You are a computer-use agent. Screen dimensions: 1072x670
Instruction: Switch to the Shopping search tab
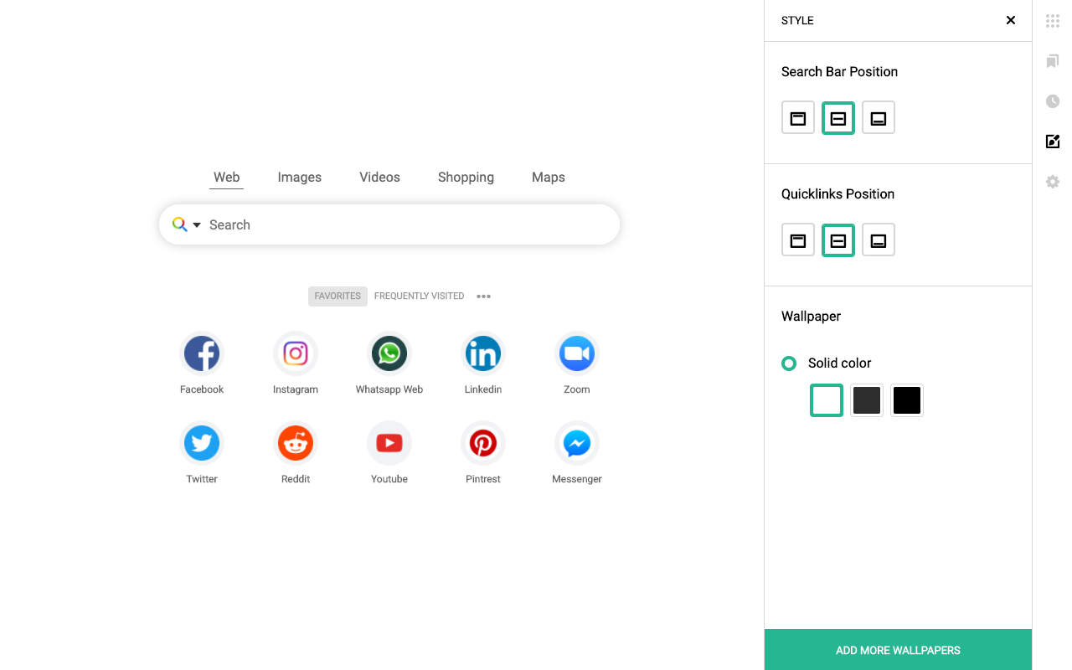[x=466, y=178]
